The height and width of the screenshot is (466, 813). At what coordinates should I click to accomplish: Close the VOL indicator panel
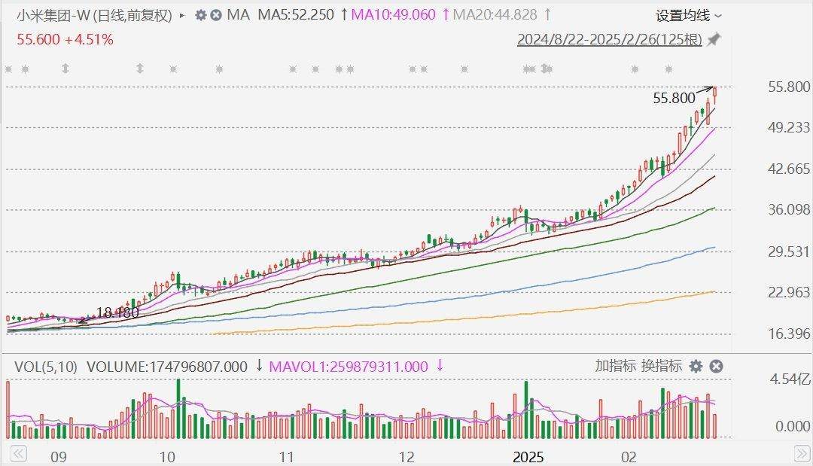pyautogui.click(x=717, y=367)
